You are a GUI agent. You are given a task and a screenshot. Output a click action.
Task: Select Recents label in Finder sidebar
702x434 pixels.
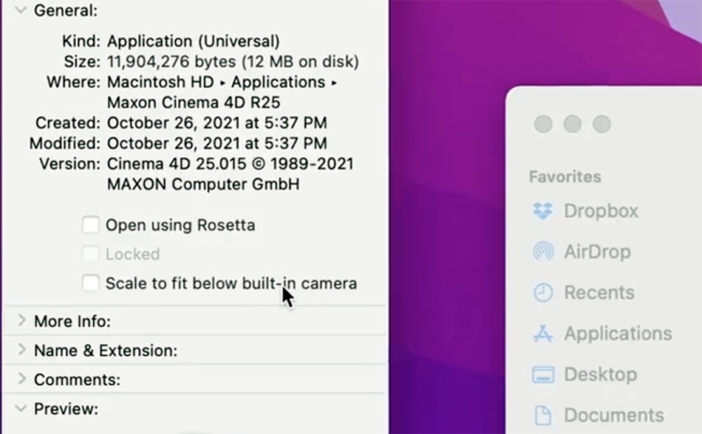click(599, 293)
